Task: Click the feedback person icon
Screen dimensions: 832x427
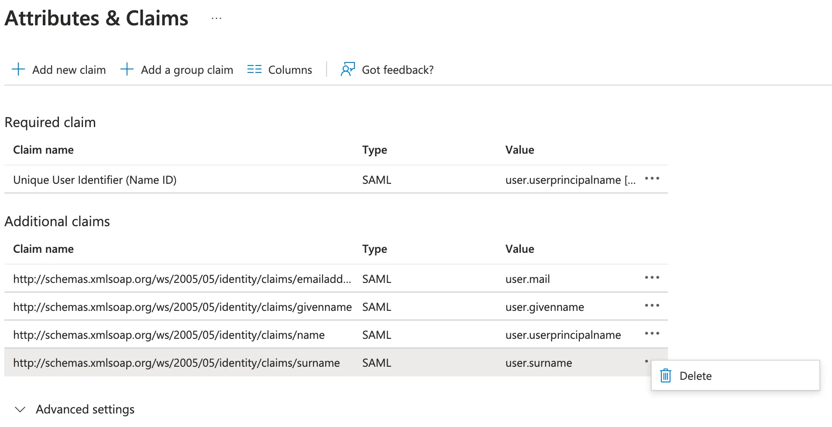Action: point(347,69)
